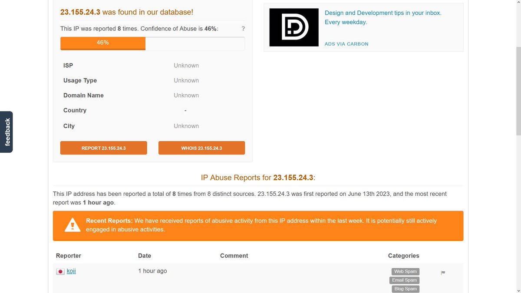Click the ADS VIA CARBON link

[346, 44]
